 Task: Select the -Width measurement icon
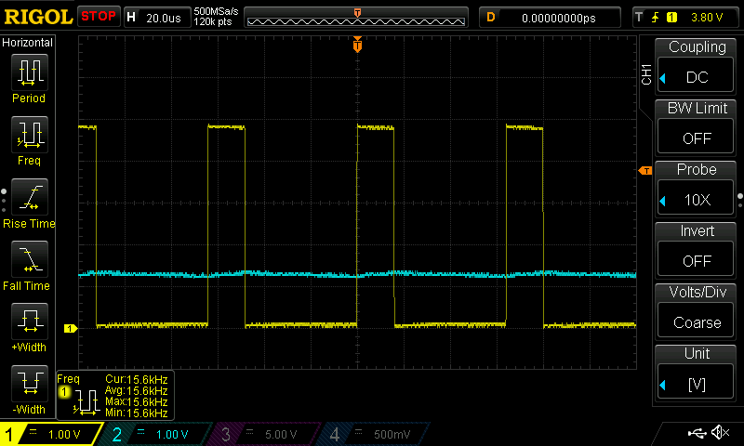pos(30,383)
